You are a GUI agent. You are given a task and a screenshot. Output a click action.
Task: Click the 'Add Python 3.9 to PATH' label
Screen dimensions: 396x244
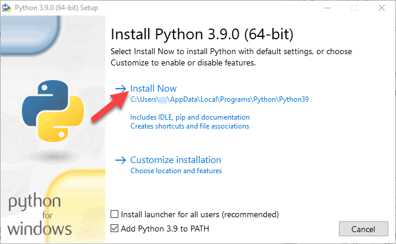click(x=165, y=229)
